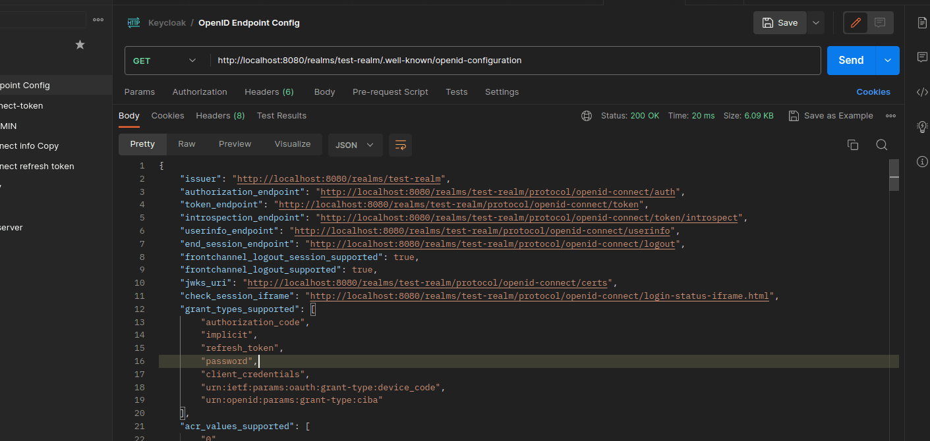This screenshot has height=441, width=930.
Task: Click the edit pencil icon
Action: click(x=856, y=23)
